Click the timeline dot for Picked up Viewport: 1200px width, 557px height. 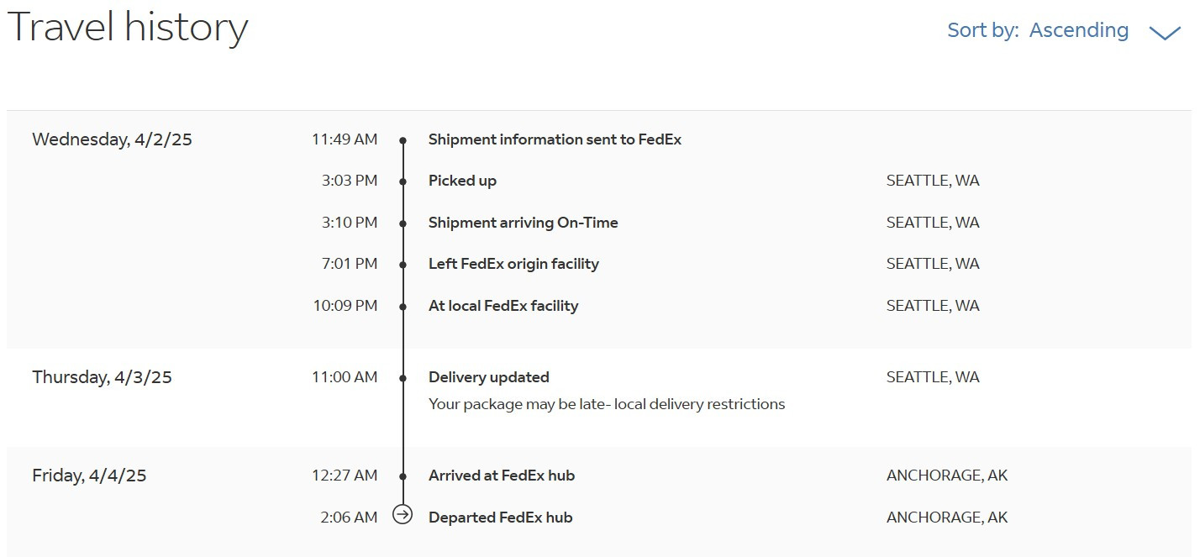pos(403,181)
